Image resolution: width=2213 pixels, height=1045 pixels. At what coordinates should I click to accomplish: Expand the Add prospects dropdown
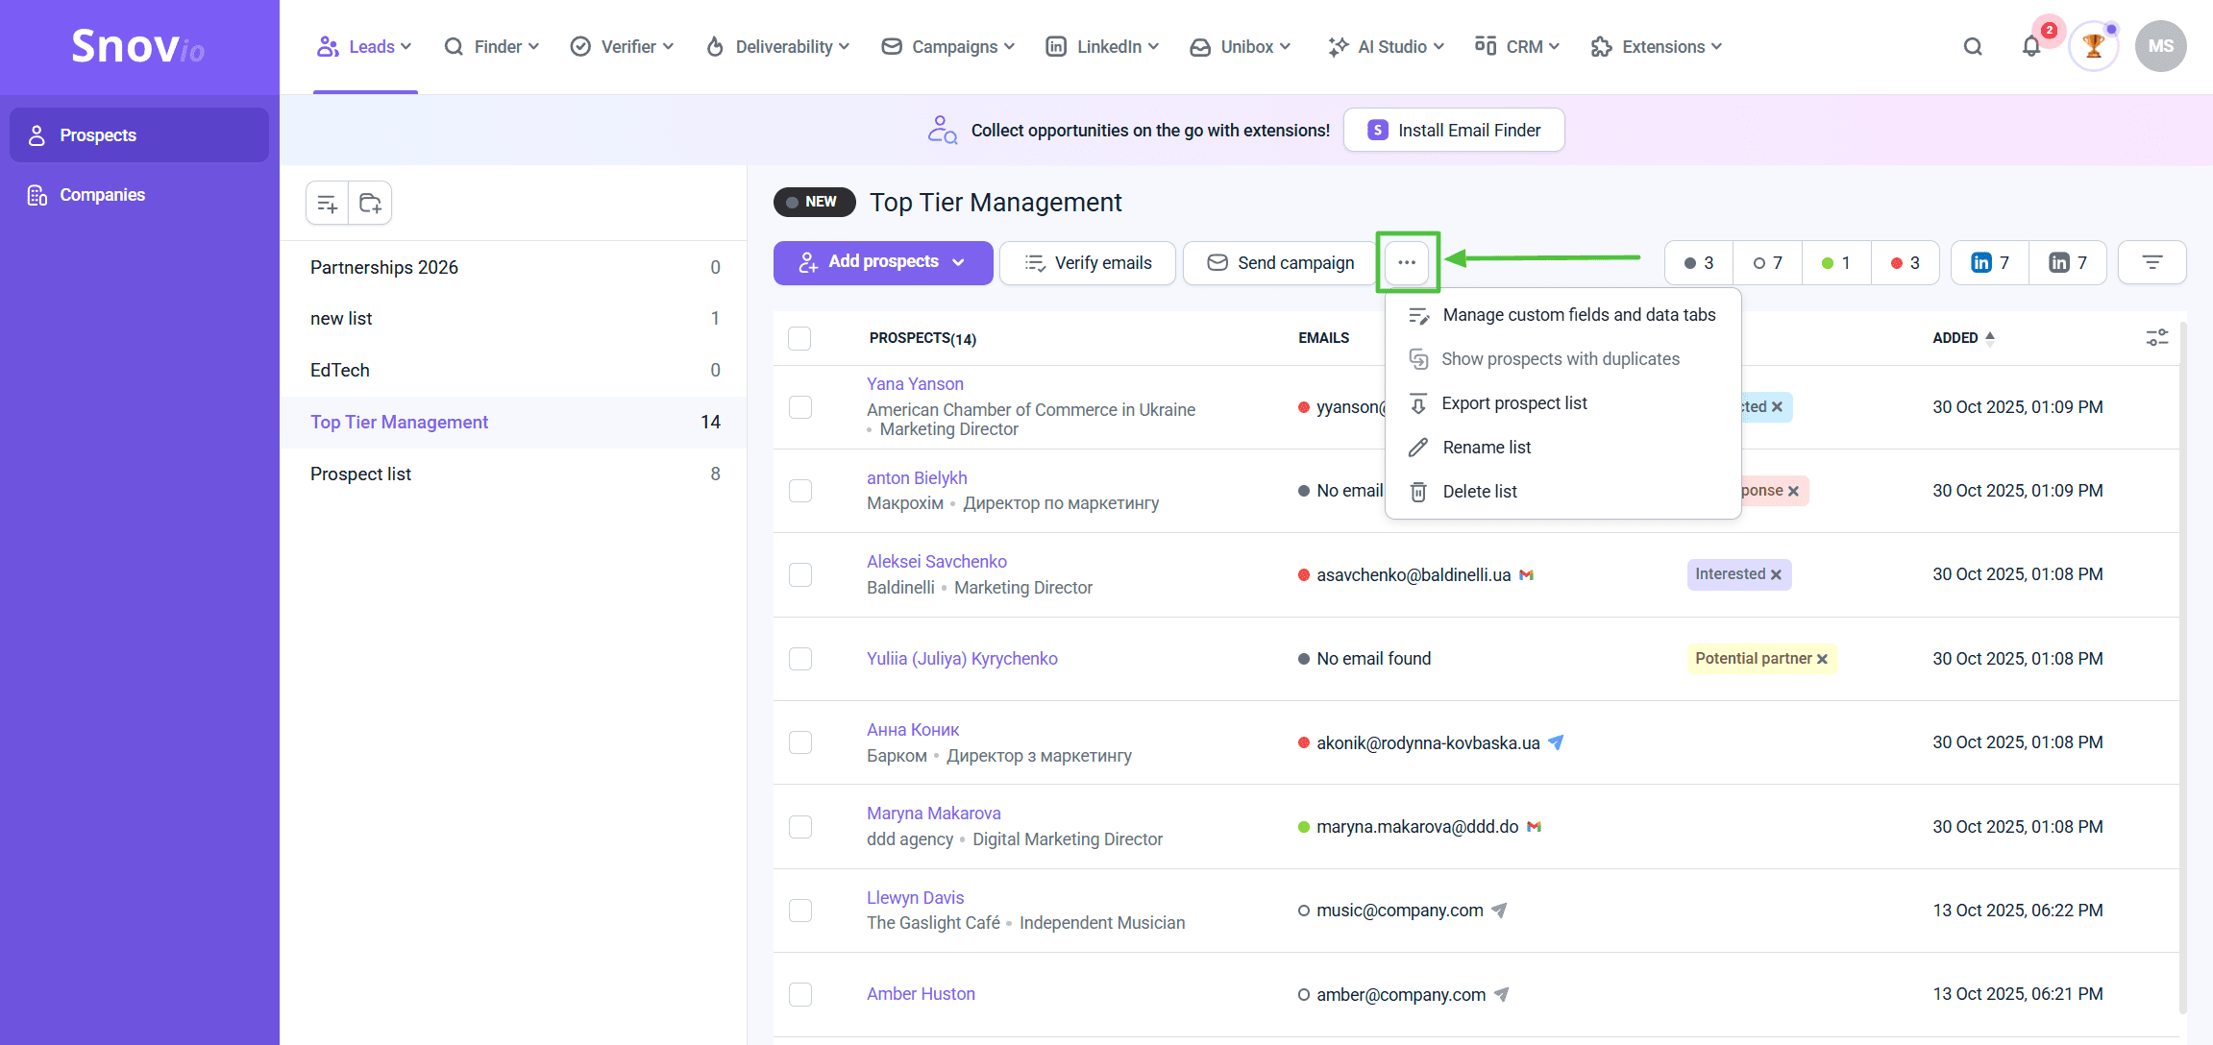[x=958, y=262]
